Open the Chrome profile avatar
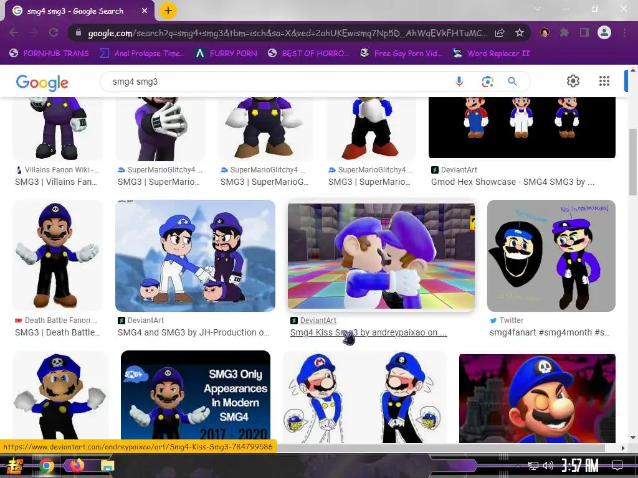 coord(604,32)
